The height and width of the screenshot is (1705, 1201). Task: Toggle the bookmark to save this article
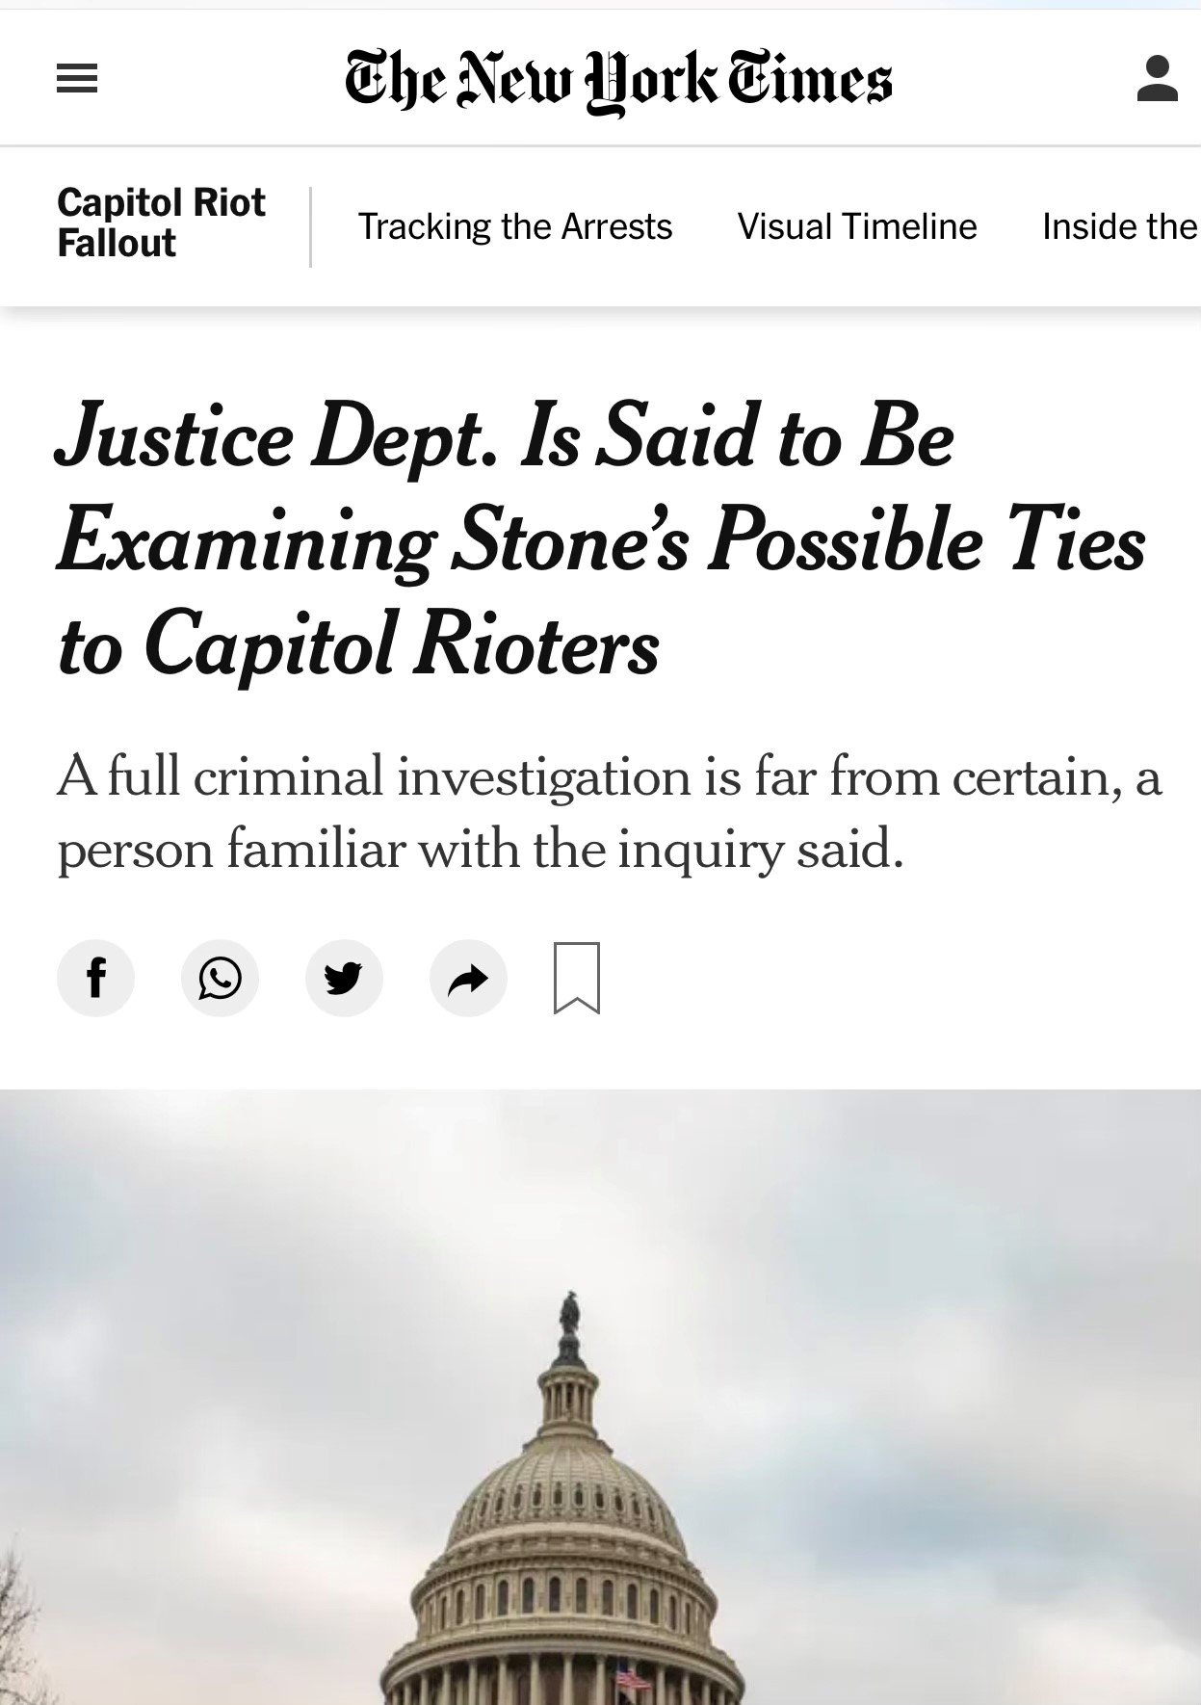pyautogui.click(x=577, y=979)
